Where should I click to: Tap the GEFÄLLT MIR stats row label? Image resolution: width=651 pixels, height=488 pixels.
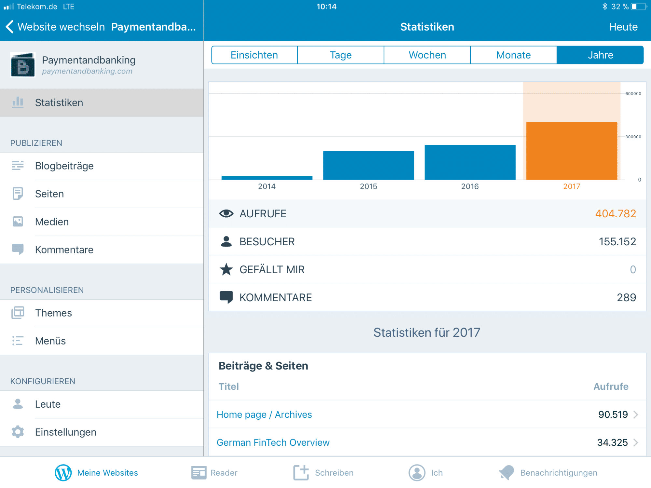pos(272,269)
